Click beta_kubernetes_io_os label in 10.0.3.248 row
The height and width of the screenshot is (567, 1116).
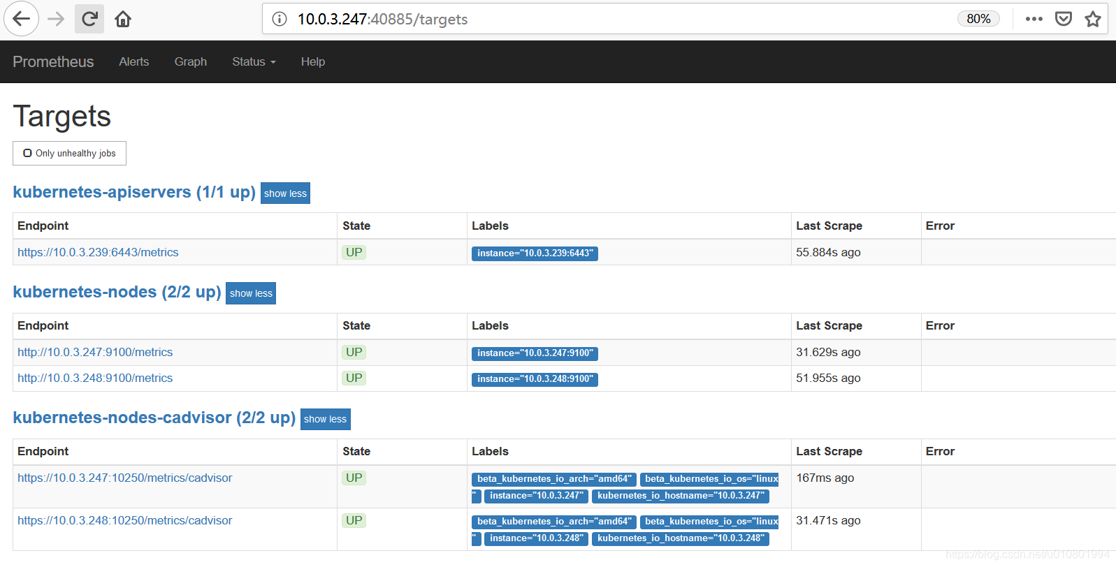click(709, 522)
